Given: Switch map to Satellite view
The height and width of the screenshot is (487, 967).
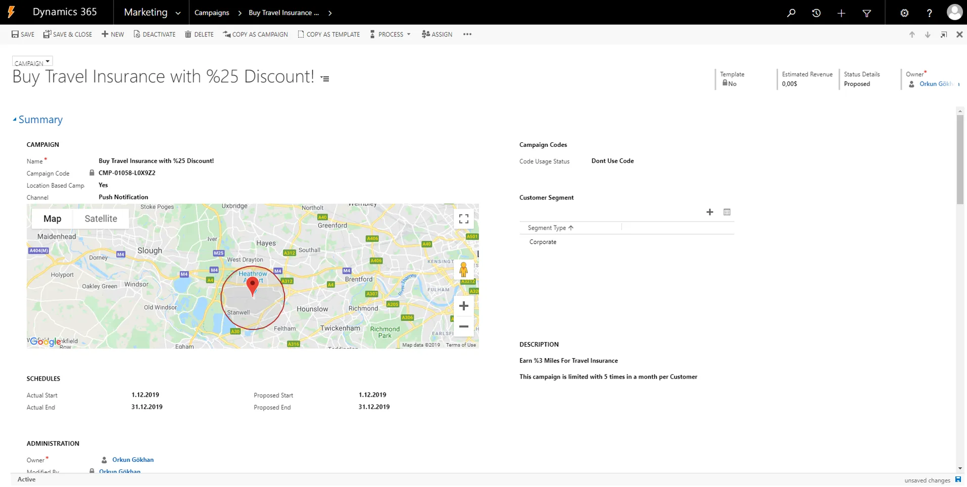Looking at the screenshot, I should coord(101,219).
